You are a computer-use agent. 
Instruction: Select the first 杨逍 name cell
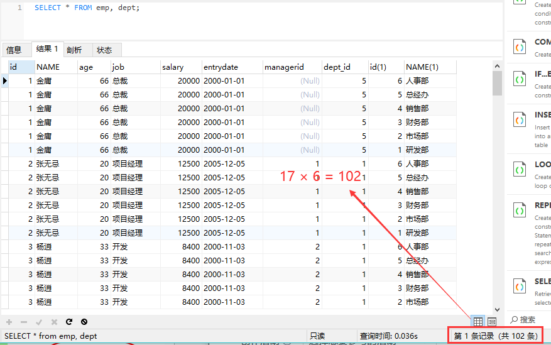click(56, 246)
